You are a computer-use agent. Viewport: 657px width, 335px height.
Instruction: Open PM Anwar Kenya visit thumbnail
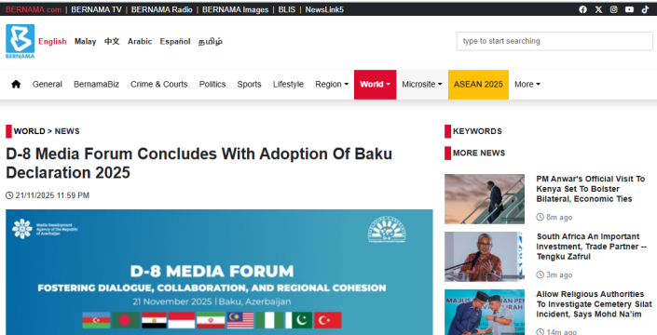click(x=485, y=199)
